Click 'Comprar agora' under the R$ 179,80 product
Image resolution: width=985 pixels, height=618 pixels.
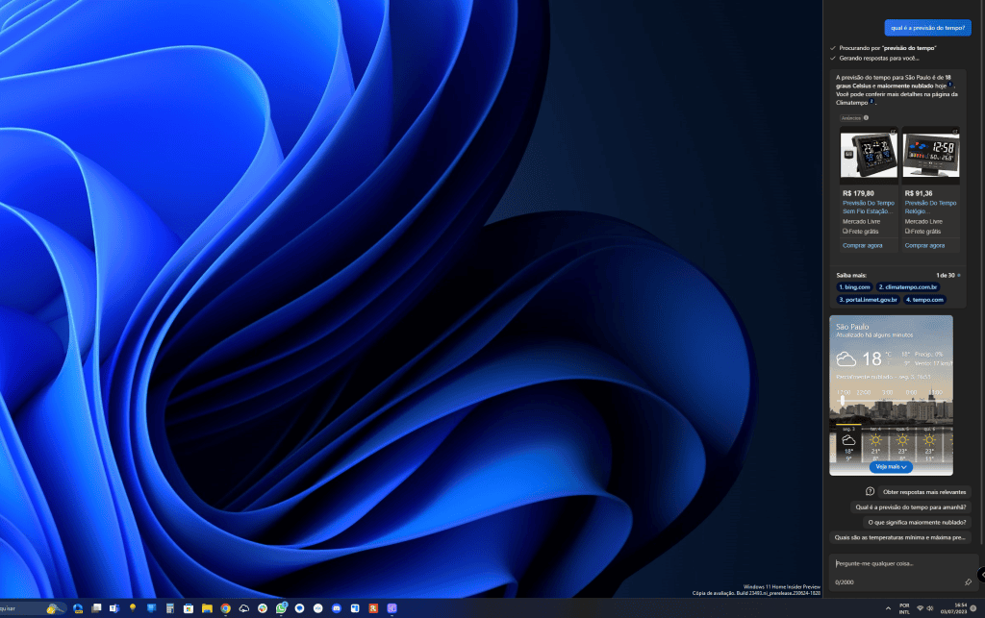tap(863, 245)
